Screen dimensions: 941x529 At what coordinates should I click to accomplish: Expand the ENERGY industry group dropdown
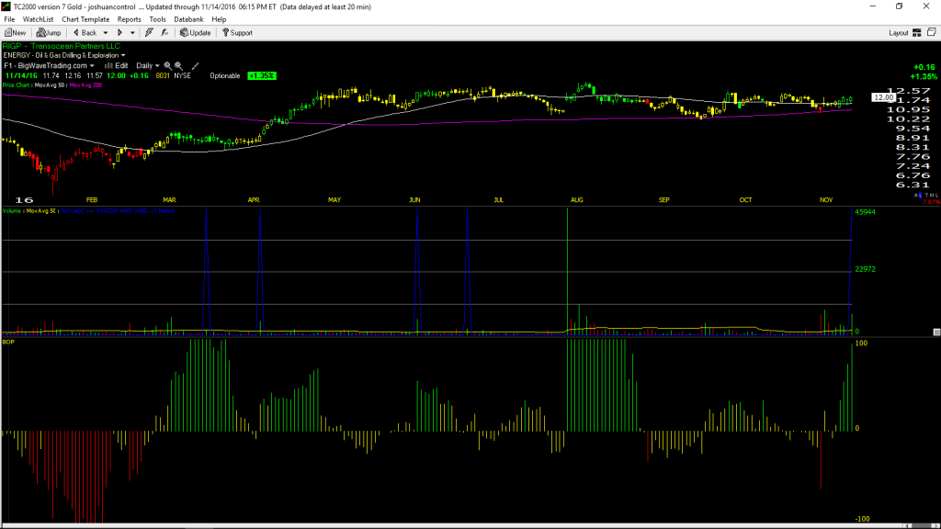click(x=123, y=56)
